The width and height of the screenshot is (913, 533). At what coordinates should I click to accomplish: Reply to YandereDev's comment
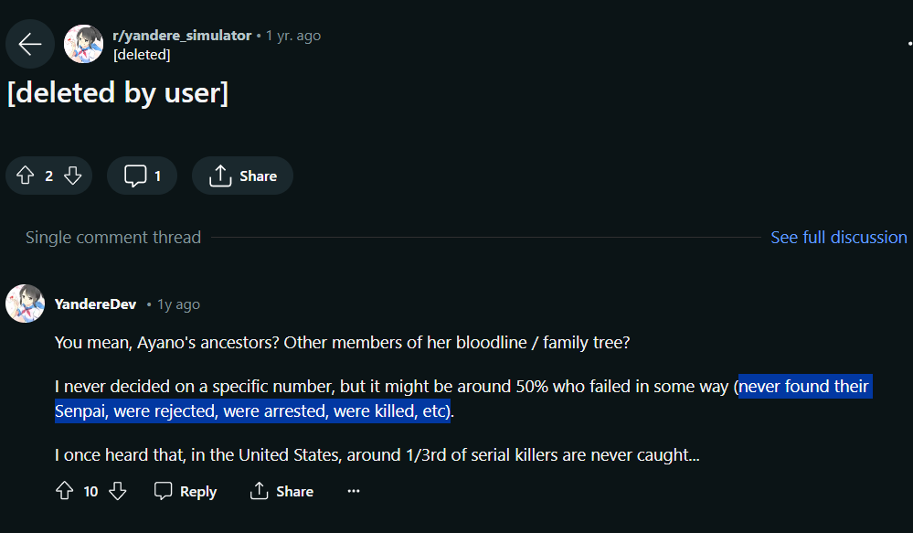tap(186, 491)
